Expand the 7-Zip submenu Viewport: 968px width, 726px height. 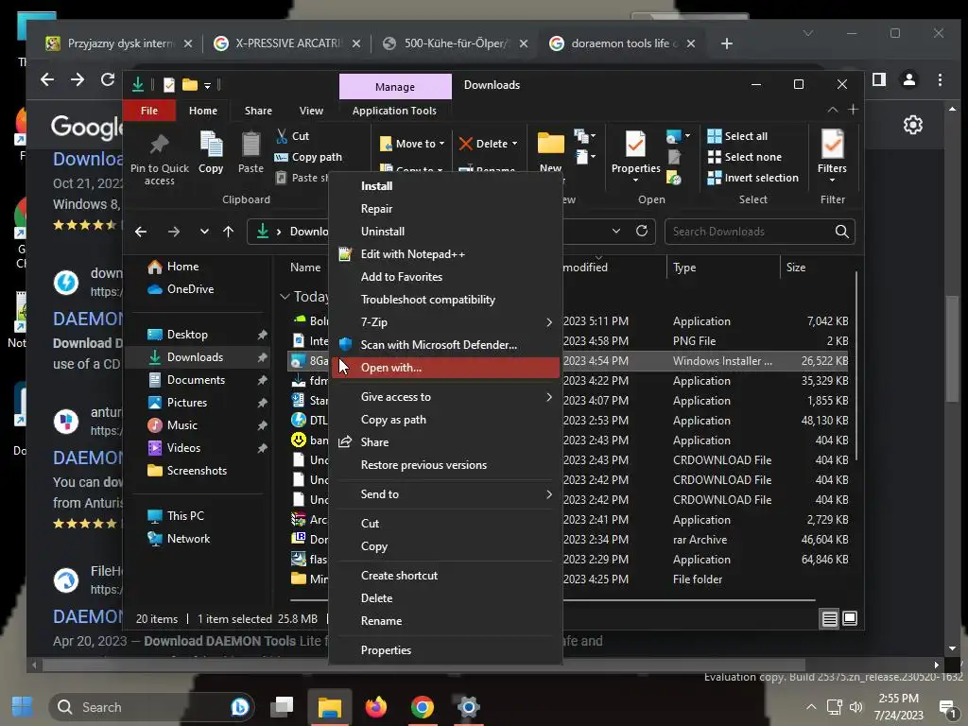[x=446, y=322]
